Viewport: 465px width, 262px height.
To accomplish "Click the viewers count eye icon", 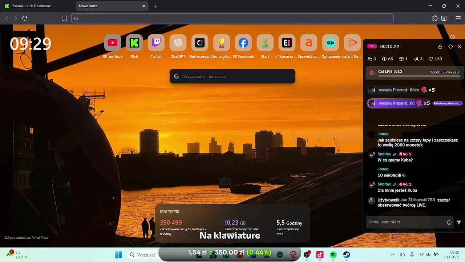I will pyautogui.click(x=385, y=59).
